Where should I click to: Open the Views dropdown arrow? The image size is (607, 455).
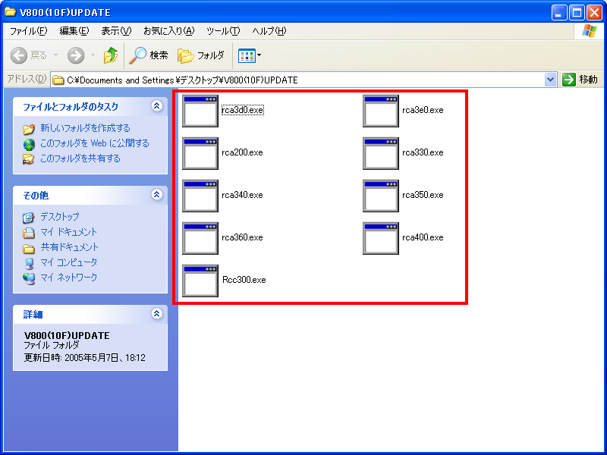click(x=259, y=55)
